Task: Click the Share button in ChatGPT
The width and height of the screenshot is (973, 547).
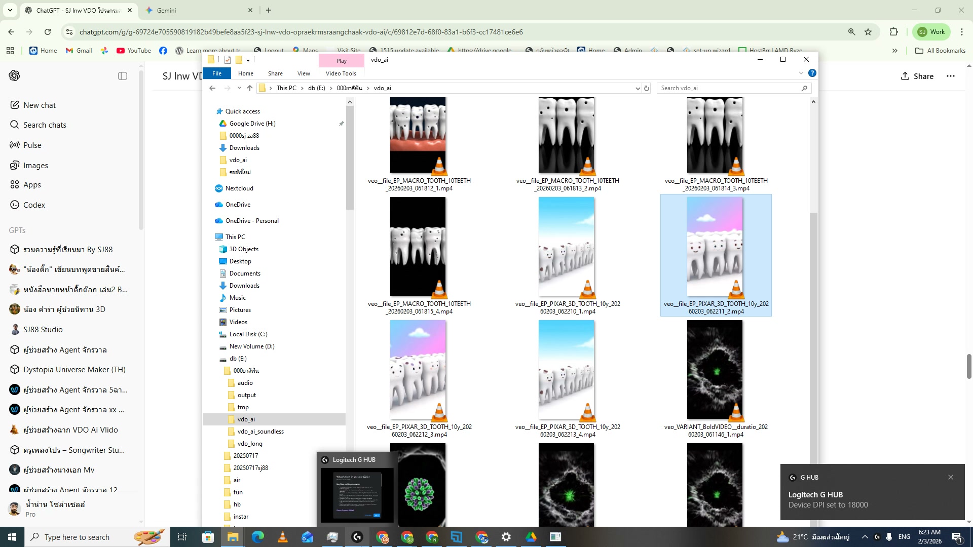Action: pos(918,76)
